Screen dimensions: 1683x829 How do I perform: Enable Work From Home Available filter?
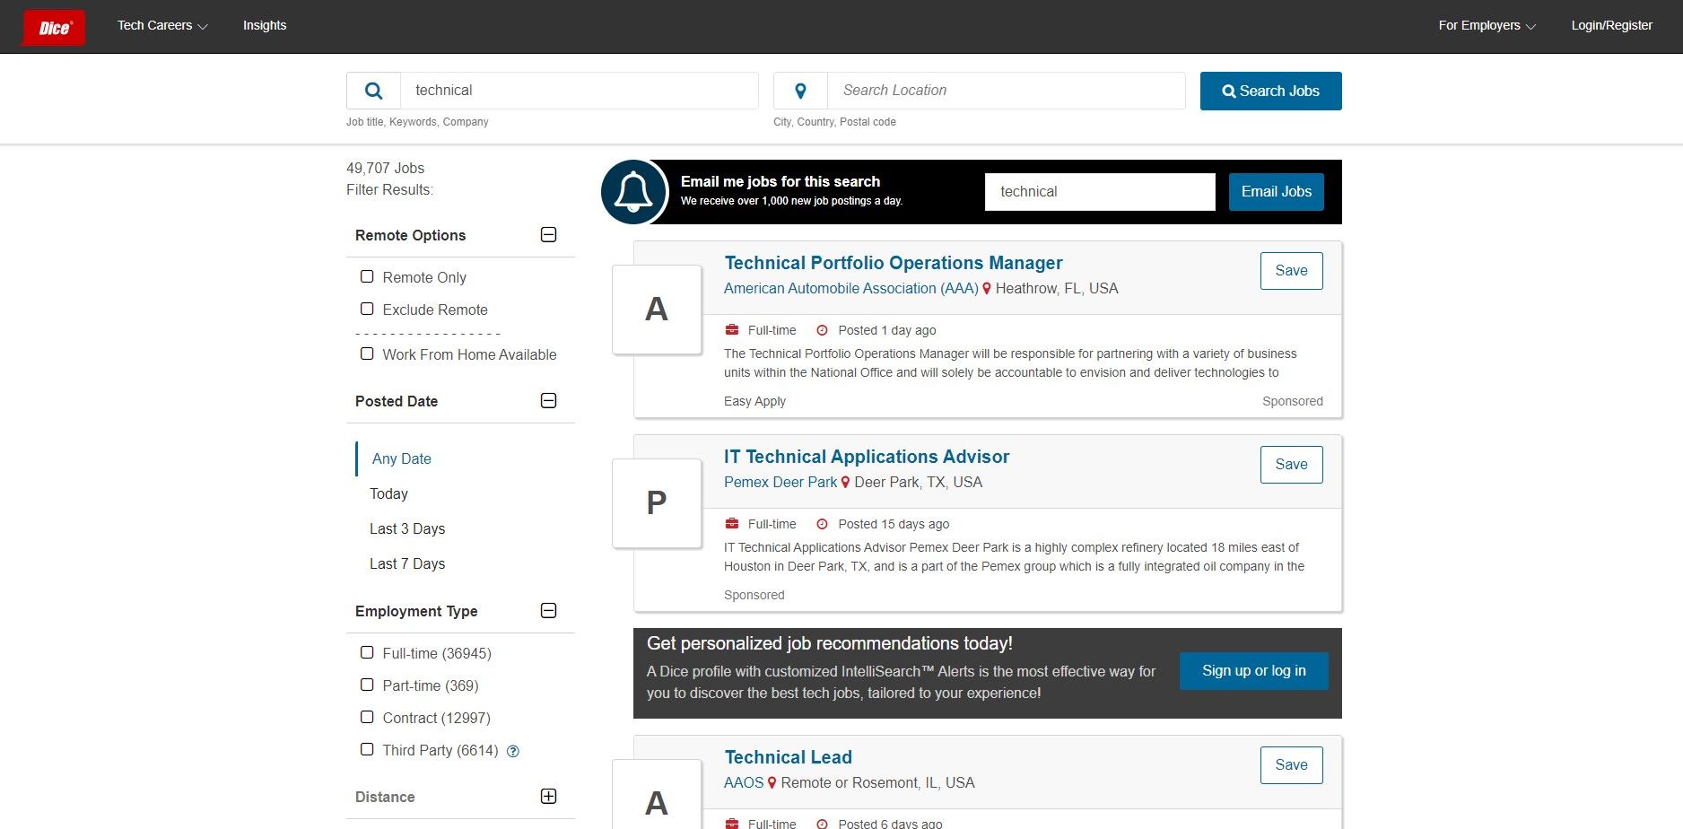pyautogui.click(x=367, y=353)
